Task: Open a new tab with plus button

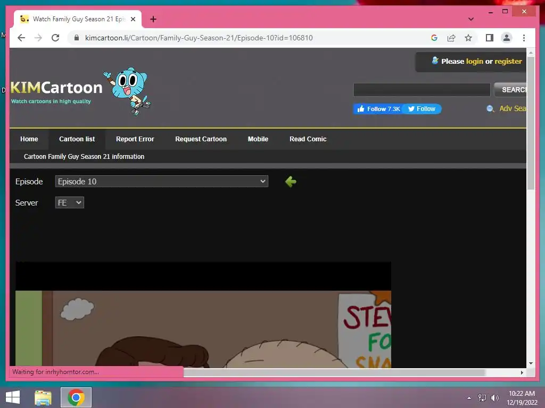Action: 153,19
